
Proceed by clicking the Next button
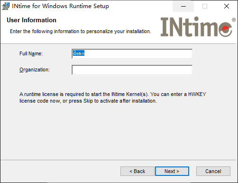click(x=172, y=171)
